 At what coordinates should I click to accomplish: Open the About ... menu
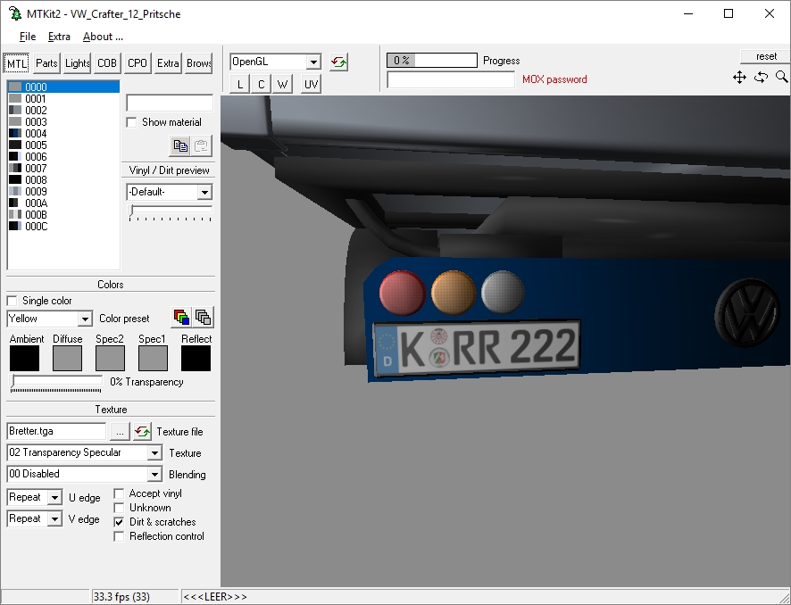103,37
